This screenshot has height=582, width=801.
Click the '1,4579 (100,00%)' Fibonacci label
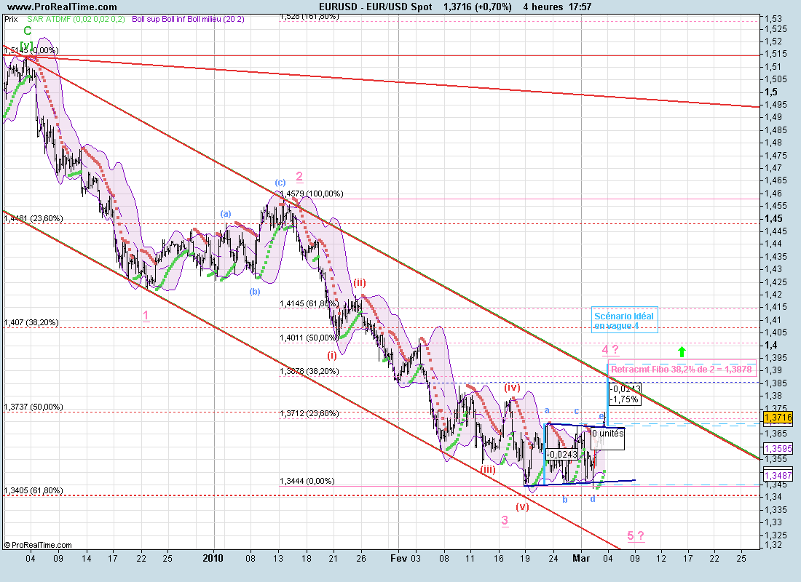(312, 194)
